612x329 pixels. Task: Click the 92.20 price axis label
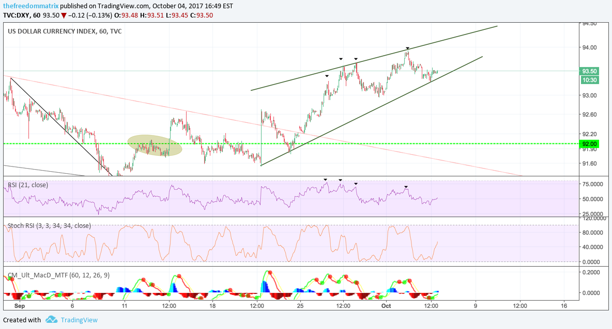click(589, 134)
